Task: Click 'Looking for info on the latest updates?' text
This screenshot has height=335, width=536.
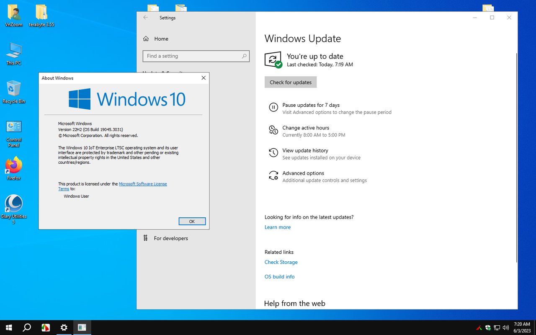Action: point(309,217)
